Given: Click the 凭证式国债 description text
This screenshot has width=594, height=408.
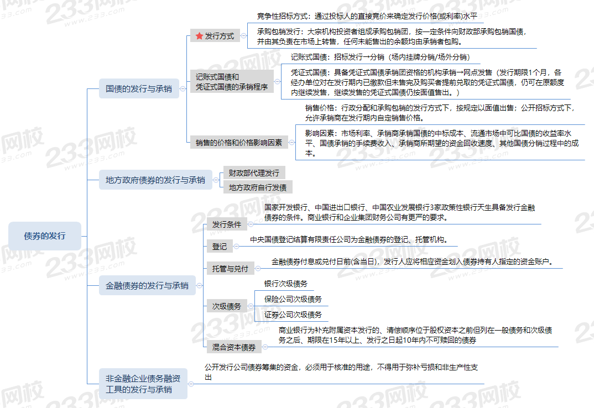Looking at the screenshot, I should click(428, 82).
